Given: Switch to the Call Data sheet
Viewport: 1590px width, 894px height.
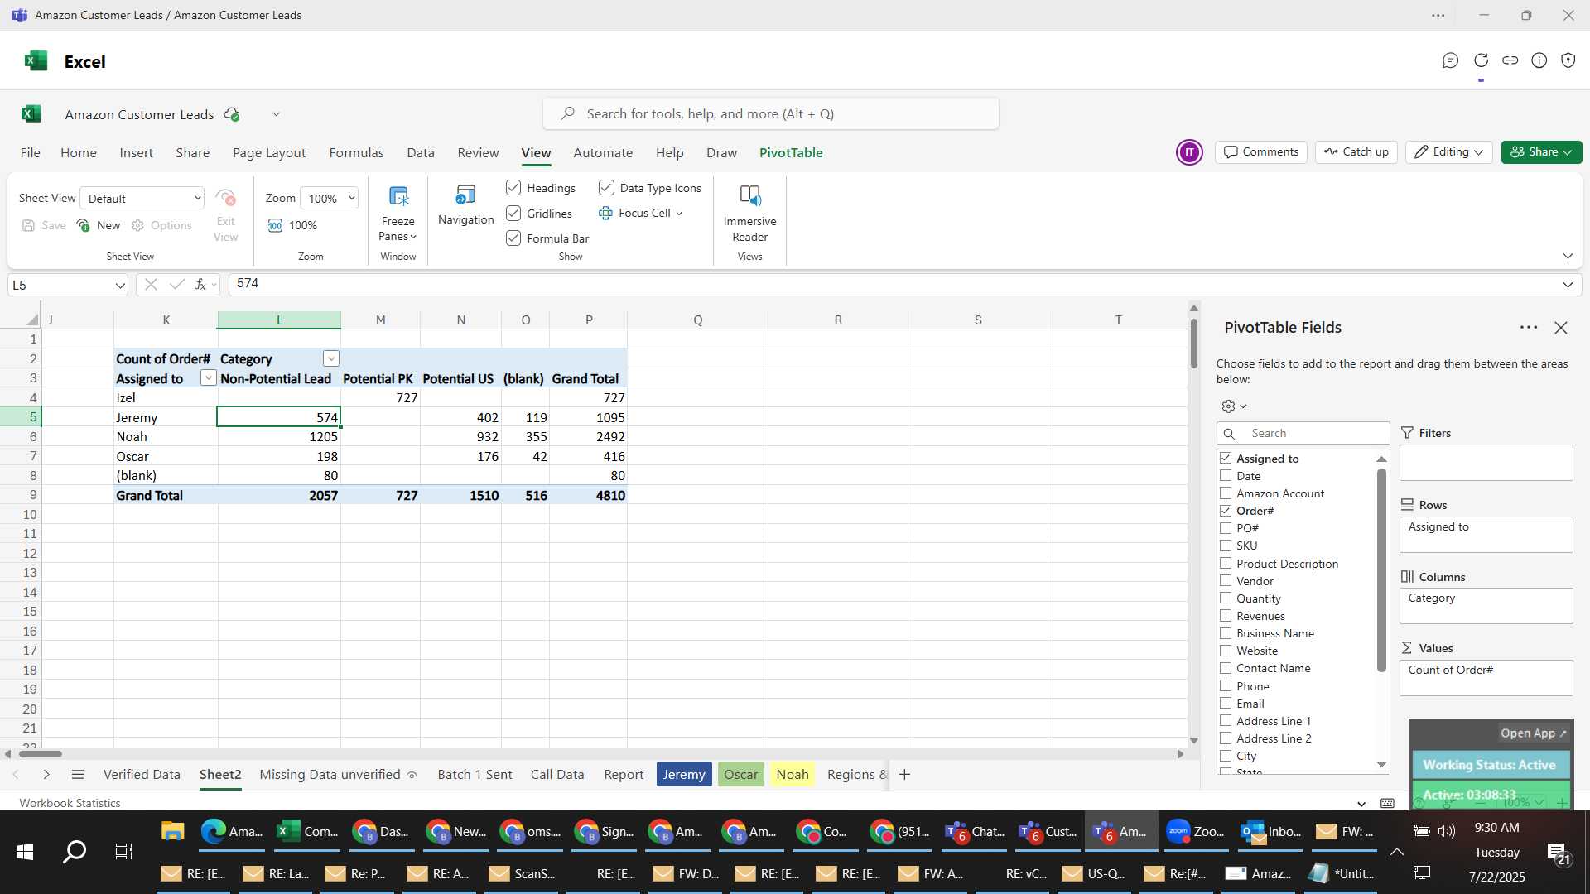Looking at the screenshot, I should point(557,775).
